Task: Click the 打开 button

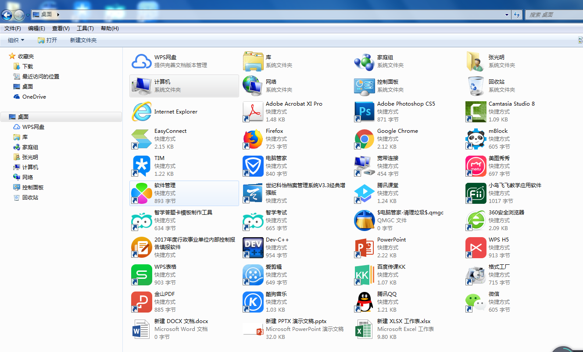Action: (x=47, y=40)
